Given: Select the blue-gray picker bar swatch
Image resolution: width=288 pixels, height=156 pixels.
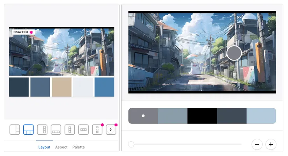Looking at the screenshot, I should [173, 116].
